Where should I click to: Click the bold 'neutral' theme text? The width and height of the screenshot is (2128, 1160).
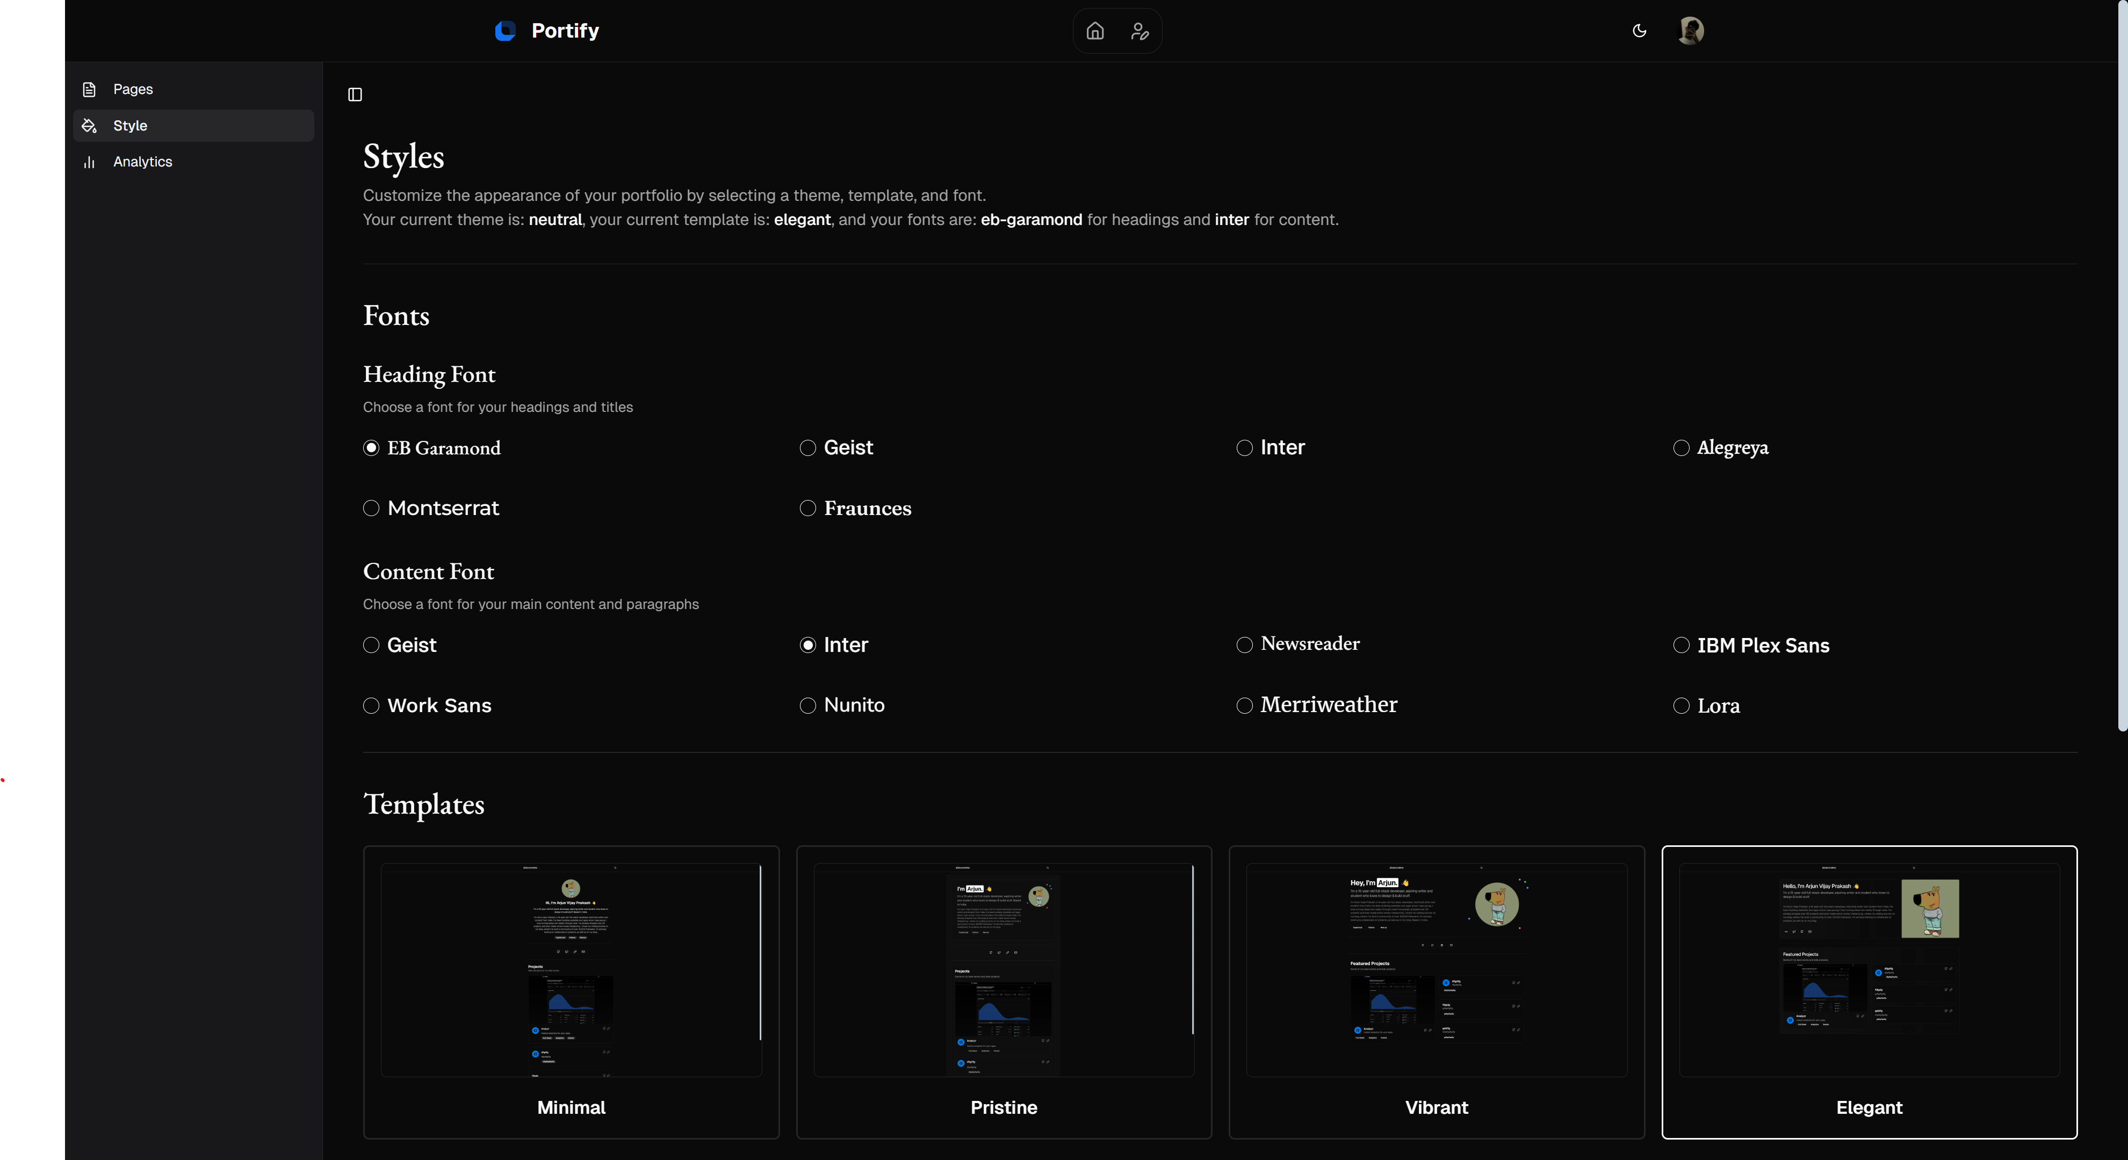pyautogui.click(x=555, y=220)
